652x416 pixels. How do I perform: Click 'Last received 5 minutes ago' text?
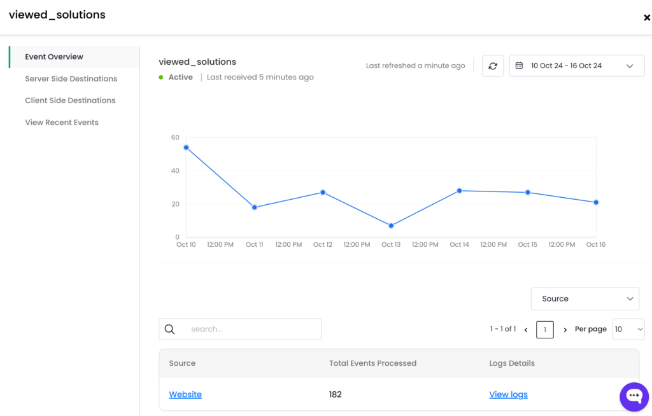260,78
